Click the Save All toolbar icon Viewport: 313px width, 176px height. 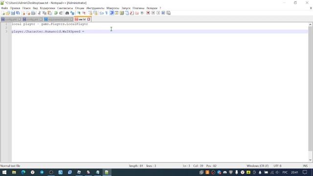[18, 13]
